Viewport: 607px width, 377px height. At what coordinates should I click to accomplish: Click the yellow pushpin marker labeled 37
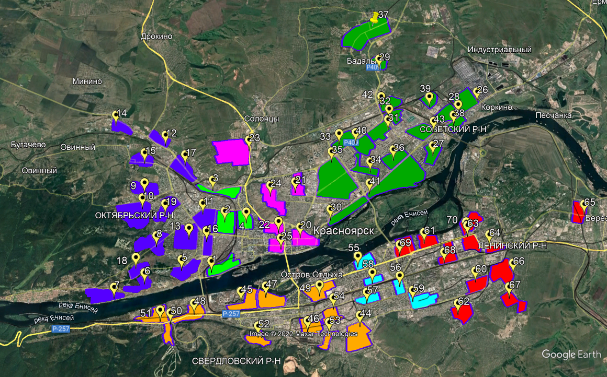[x=374, y=19]
